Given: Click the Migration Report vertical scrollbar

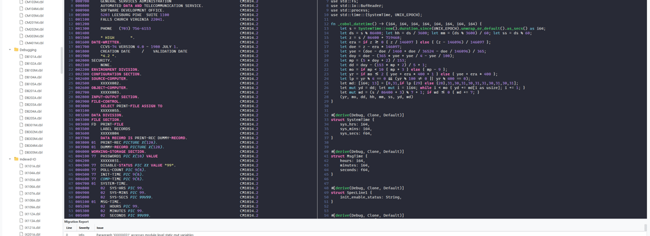Looking at the screenshot, I should click(645, 228).
